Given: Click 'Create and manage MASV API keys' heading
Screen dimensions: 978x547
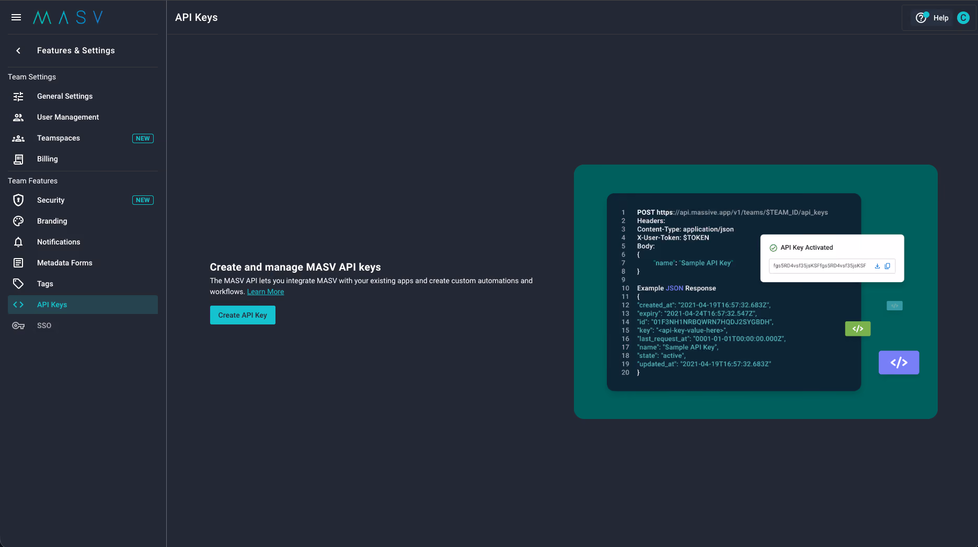Looking at the screenshot, I should point(295,267).
